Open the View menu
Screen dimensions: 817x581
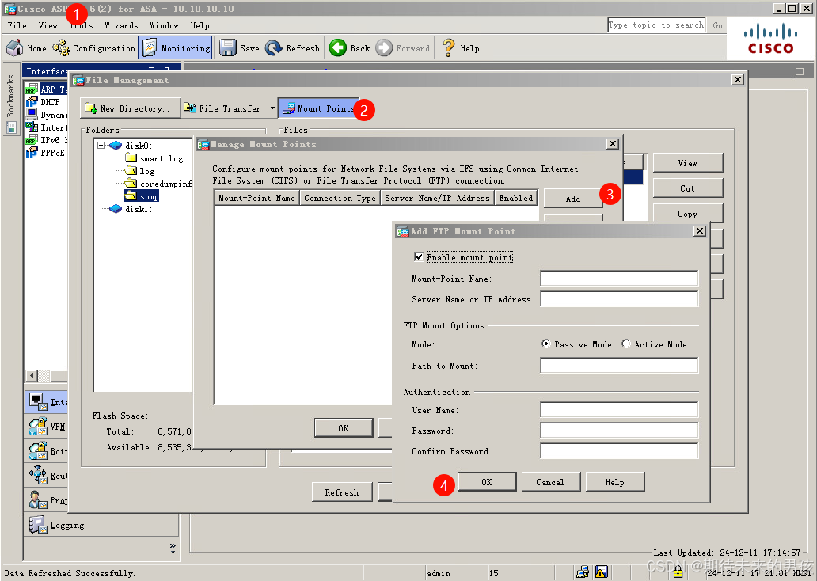pos(48,25)
